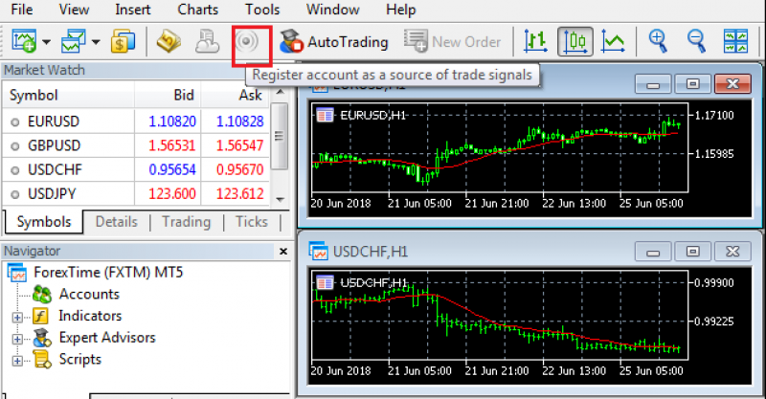Viewport: 766px width, 399px height.
Task: Click the Bid column header
Action: pyautogui.click(x=168, y=95)
